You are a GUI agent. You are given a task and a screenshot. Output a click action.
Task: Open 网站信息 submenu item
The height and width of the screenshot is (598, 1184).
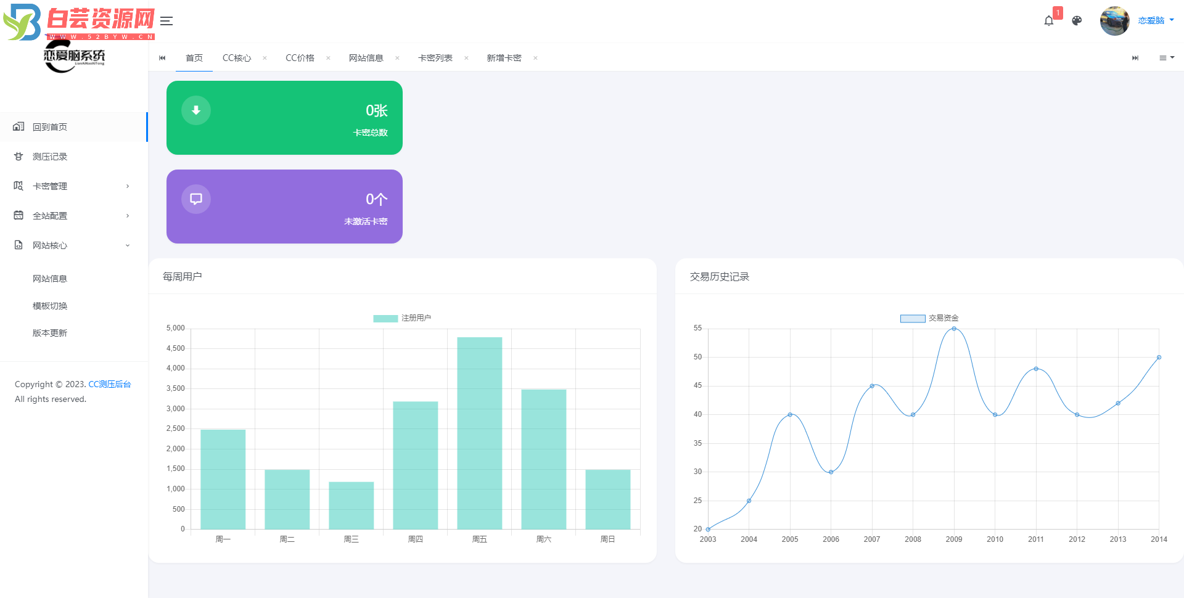coord(50,279)
